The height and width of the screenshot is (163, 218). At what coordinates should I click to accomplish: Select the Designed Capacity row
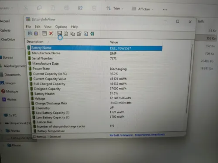[x=96, y=89]
